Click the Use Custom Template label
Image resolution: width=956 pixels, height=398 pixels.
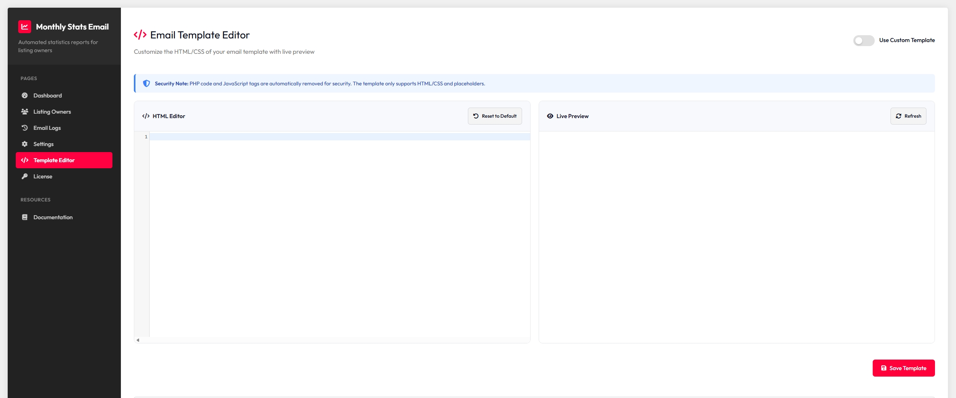tap(907, 40)
